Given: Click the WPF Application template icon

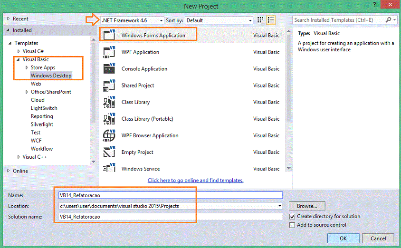Looking at the screenshot, I should coord(109,52).
